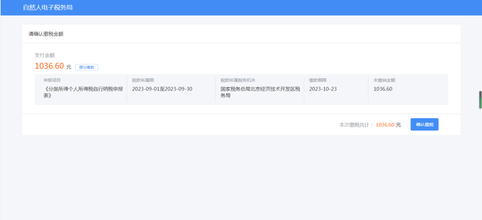Click the 缴款期限 column header
482x220 pixels.
click(318, 81)
